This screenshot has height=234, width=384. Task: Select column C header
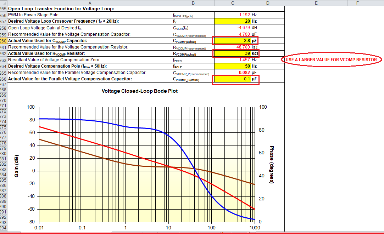(x=233, y=3)
